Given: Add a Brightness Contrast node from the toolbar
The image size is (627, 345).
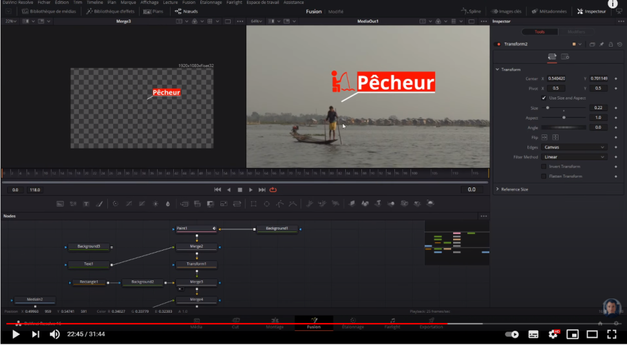Looking at the screenshot, I should click(155, 204).
